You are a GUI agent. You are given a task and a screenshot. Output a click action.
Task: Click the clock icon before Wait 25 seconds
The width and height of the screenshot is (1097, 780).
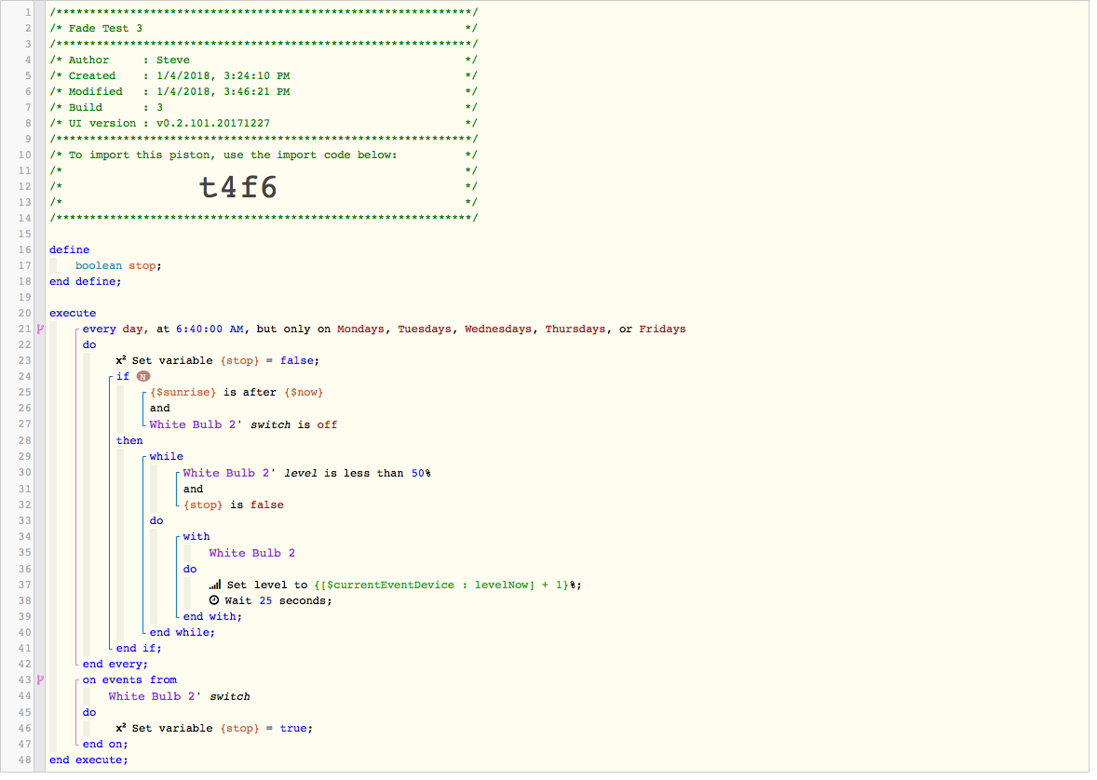[x=214, y=600]
